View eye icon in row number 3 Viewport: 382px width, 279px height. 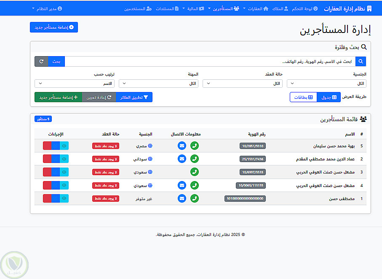(x=64, y=172)
